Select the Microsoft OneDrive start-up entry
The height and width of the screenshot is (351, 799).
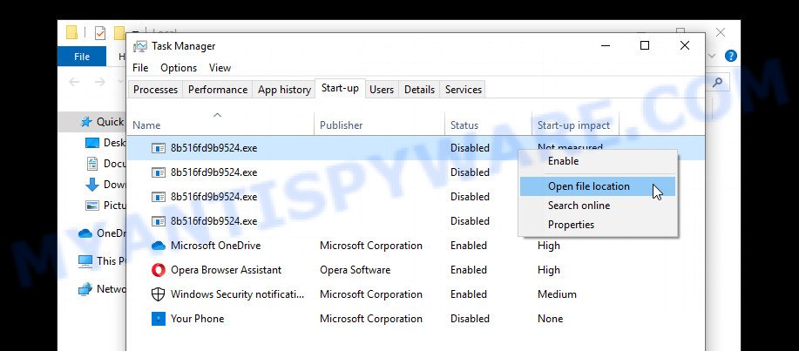pyautogui.click(x=416, y=246)
